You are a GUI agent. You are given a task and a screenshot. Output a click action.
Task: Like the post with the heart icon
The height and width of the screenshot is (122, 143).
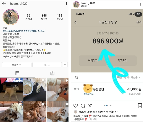76,106
